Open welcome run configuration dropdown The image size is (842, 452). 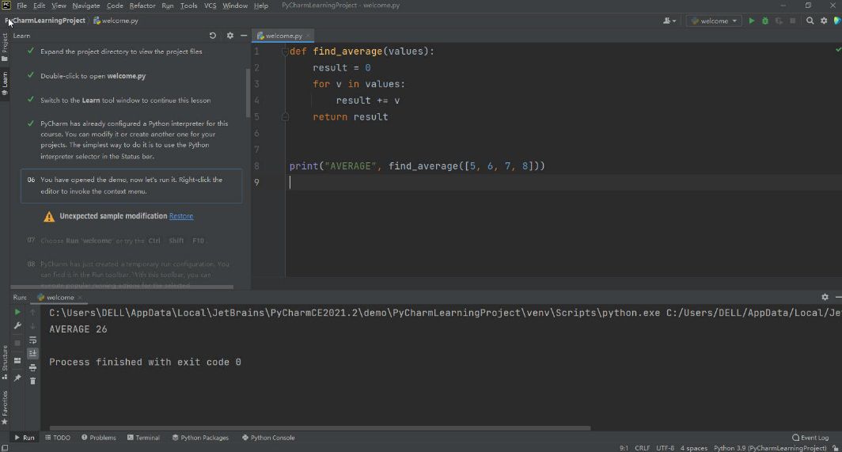pyautogui.click(x=714, y=21)
